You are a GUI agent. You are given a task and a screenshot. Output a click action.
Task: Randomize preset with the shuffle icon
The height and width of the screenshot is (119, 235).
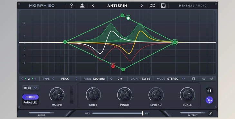153,6
